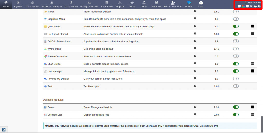Viewport: 263px width, 133px height.
Task: Open setup icon for Chart Builder module
Action: (x=252, y=63)
